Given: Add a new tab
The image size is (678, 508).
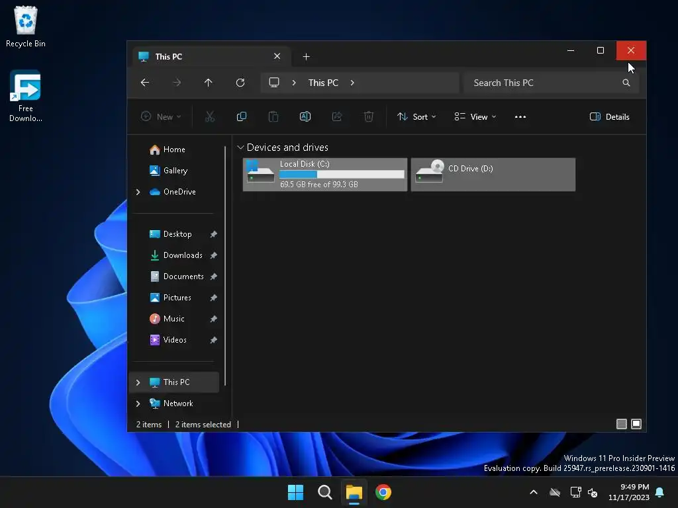Looking at the screenshot, I should point(306,57).
